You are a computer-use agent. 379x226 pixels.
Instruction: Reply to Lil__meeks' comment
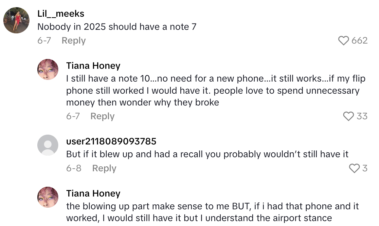(x=74, y=40)
